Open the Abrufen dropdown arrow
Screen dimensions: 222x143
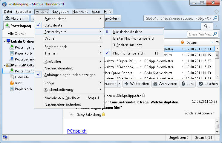click(x=27, y=18)
